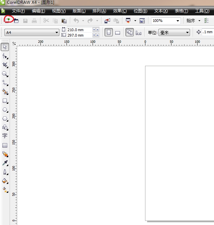Select the Zoom magnifier tool
214x225 pixels.
[x=5, y=74]
